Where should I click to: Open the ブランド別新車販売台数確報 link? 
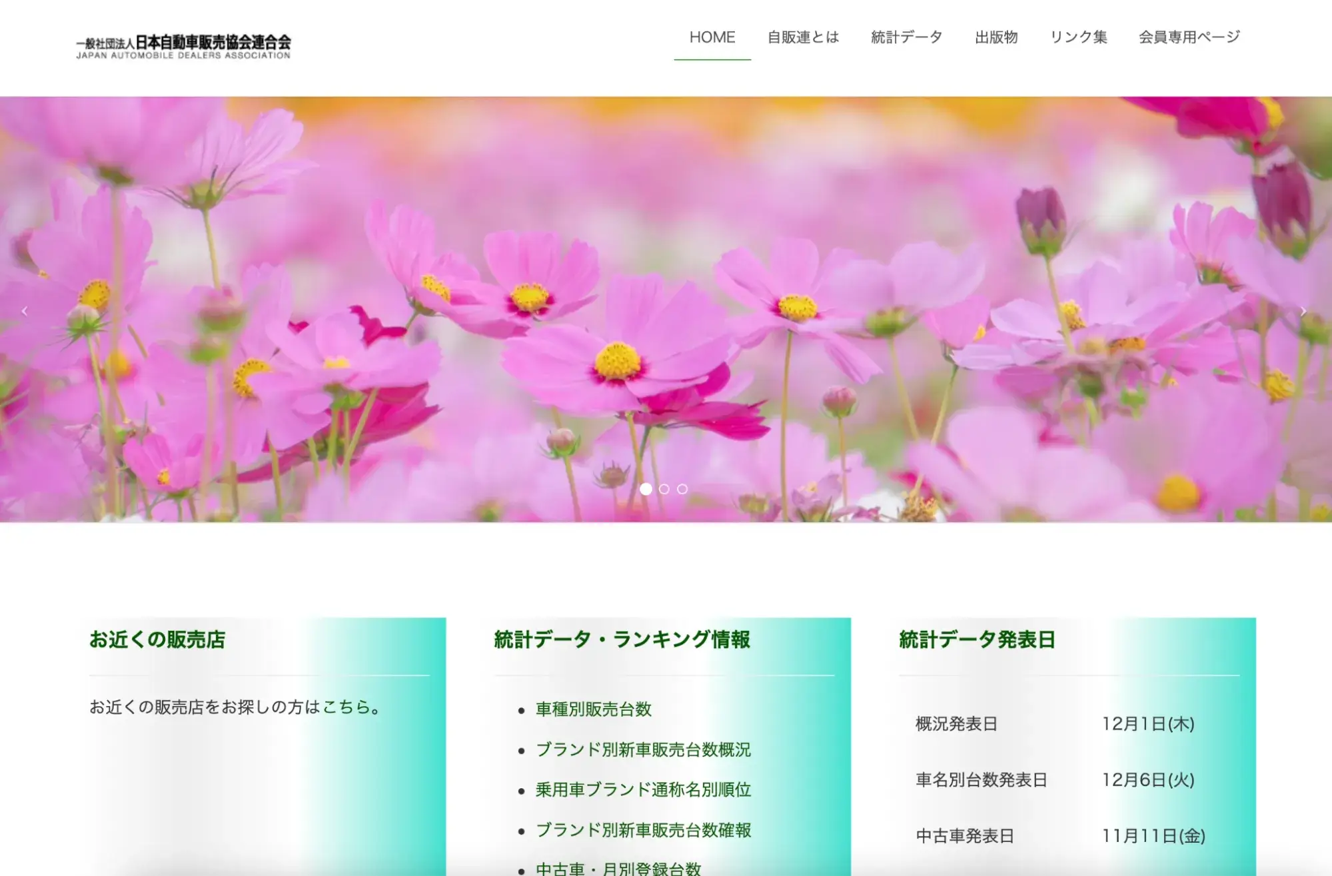coord(643,830)
